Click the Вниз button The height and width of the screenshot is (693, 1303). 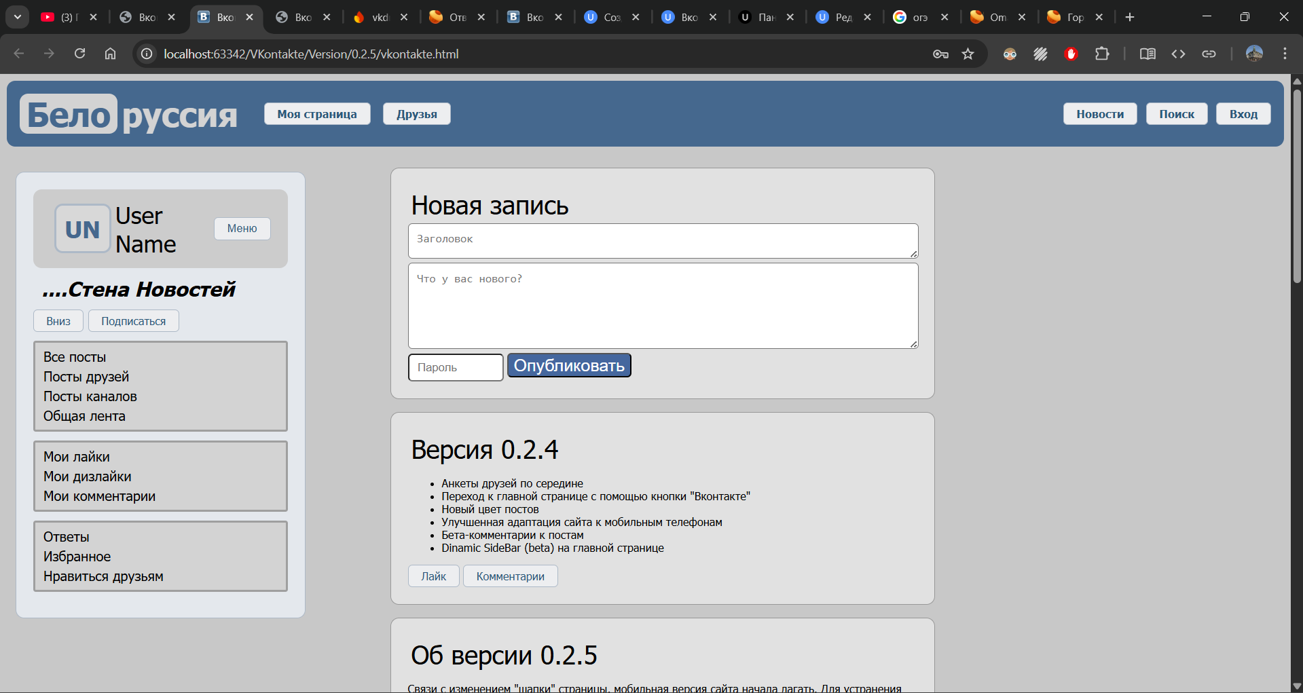[x=58, y=321]
